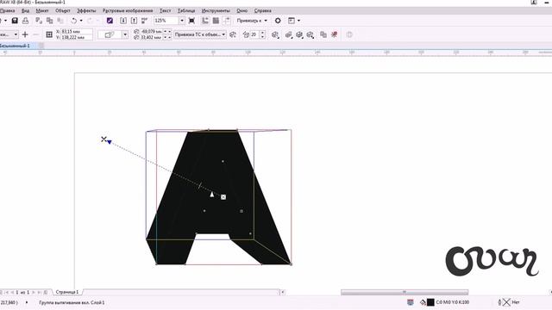Image resolution: width=552 pixels, height=310 pixels.
Task: Click the Cut icon in the standard toolbar
Action: click(39, 21)
